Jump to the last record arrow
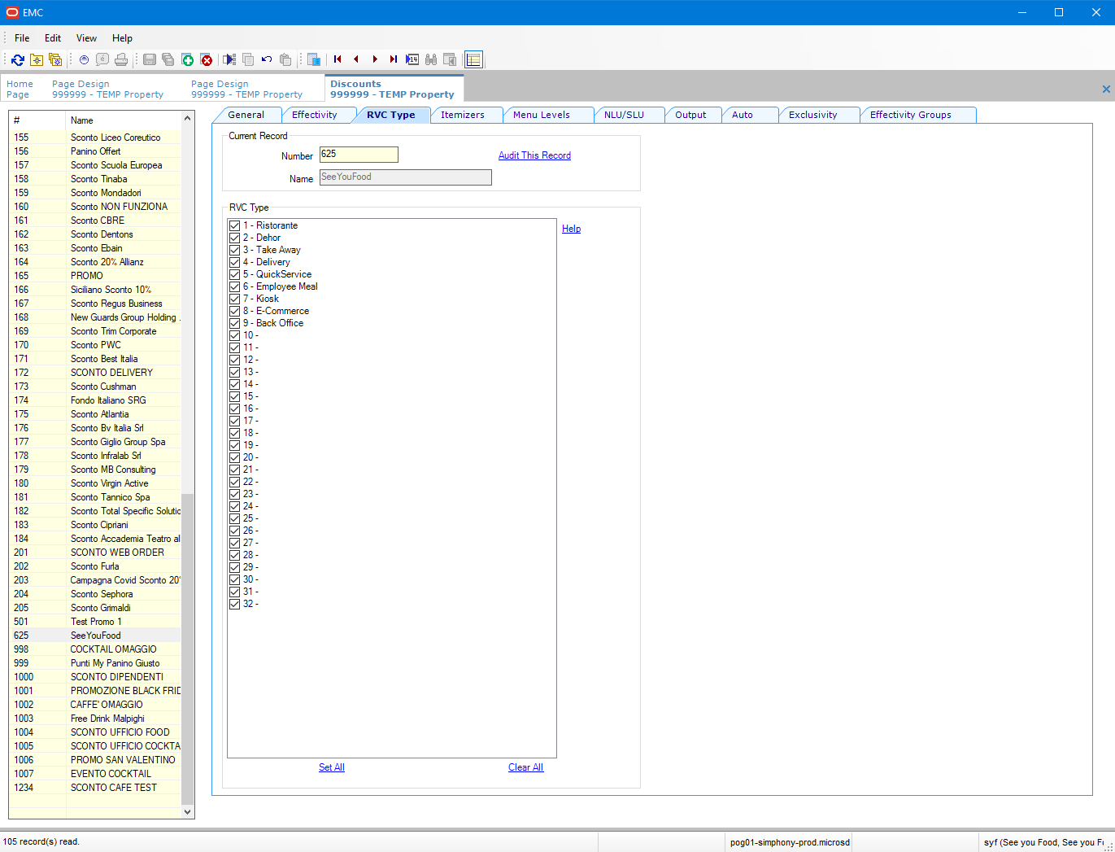Viewport: 1115px width, 852px height. coord(393,59)
